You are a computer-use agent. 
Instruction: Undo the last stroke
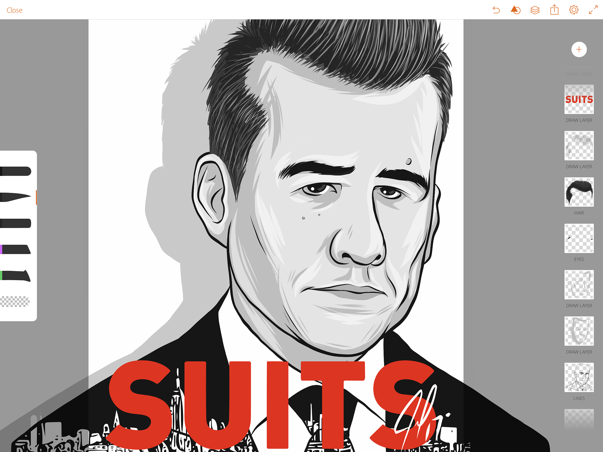coord(496,10)
